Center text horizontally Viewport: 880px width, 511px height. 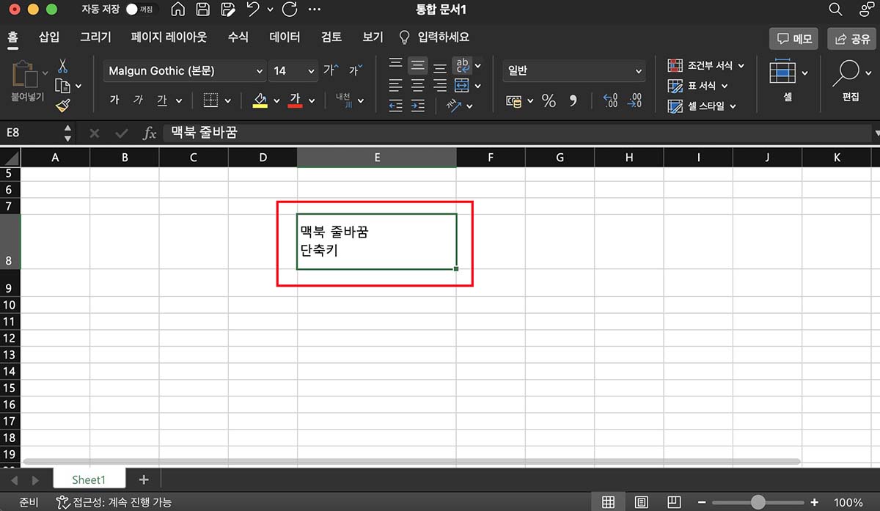[x=418, y=86]
